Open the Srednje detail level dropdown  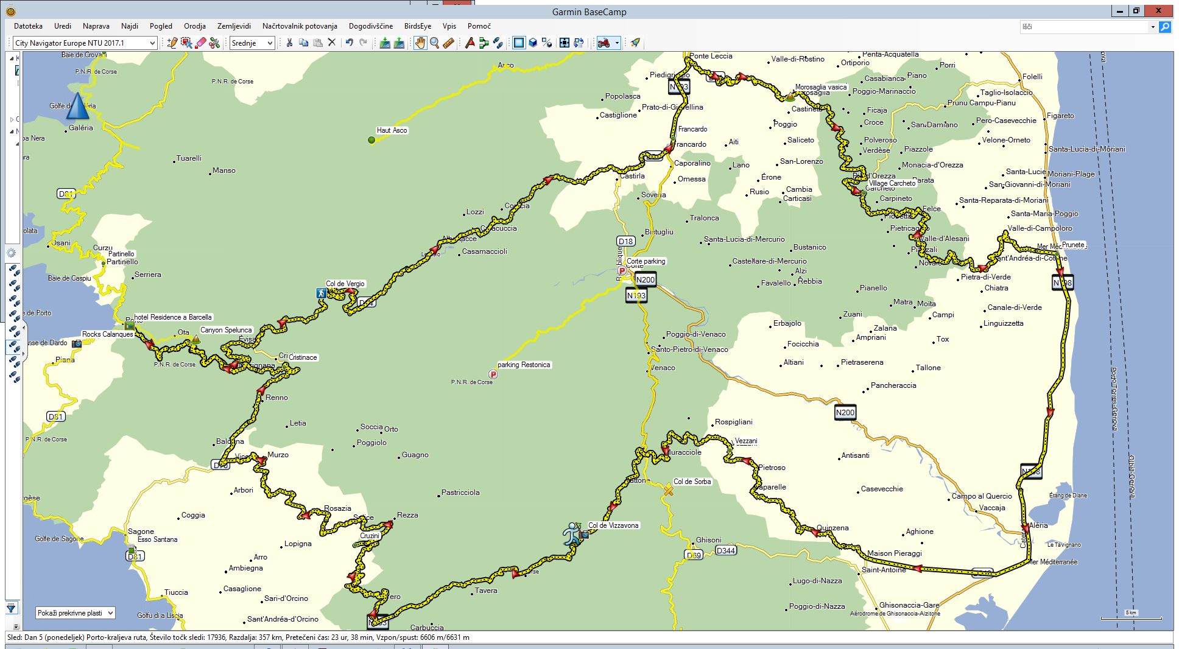252,43
